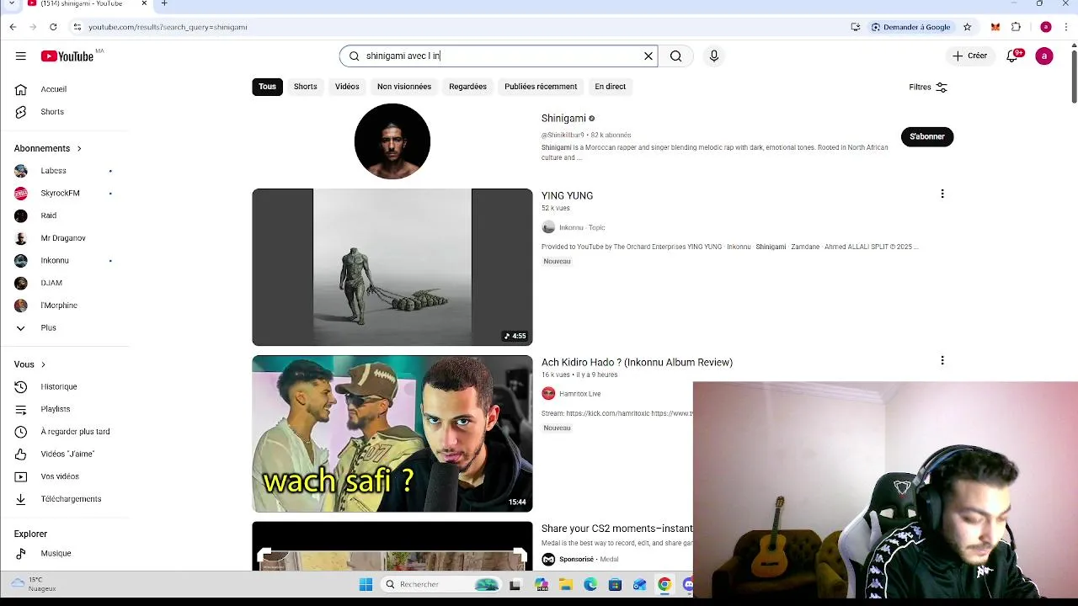The height and width of the screenshot is (606, 1078).
Task: Click the URL address bar
Action: 455,27
